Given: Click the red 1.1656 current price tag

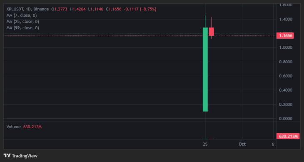Looking at the screenshot, I should 285,36.
